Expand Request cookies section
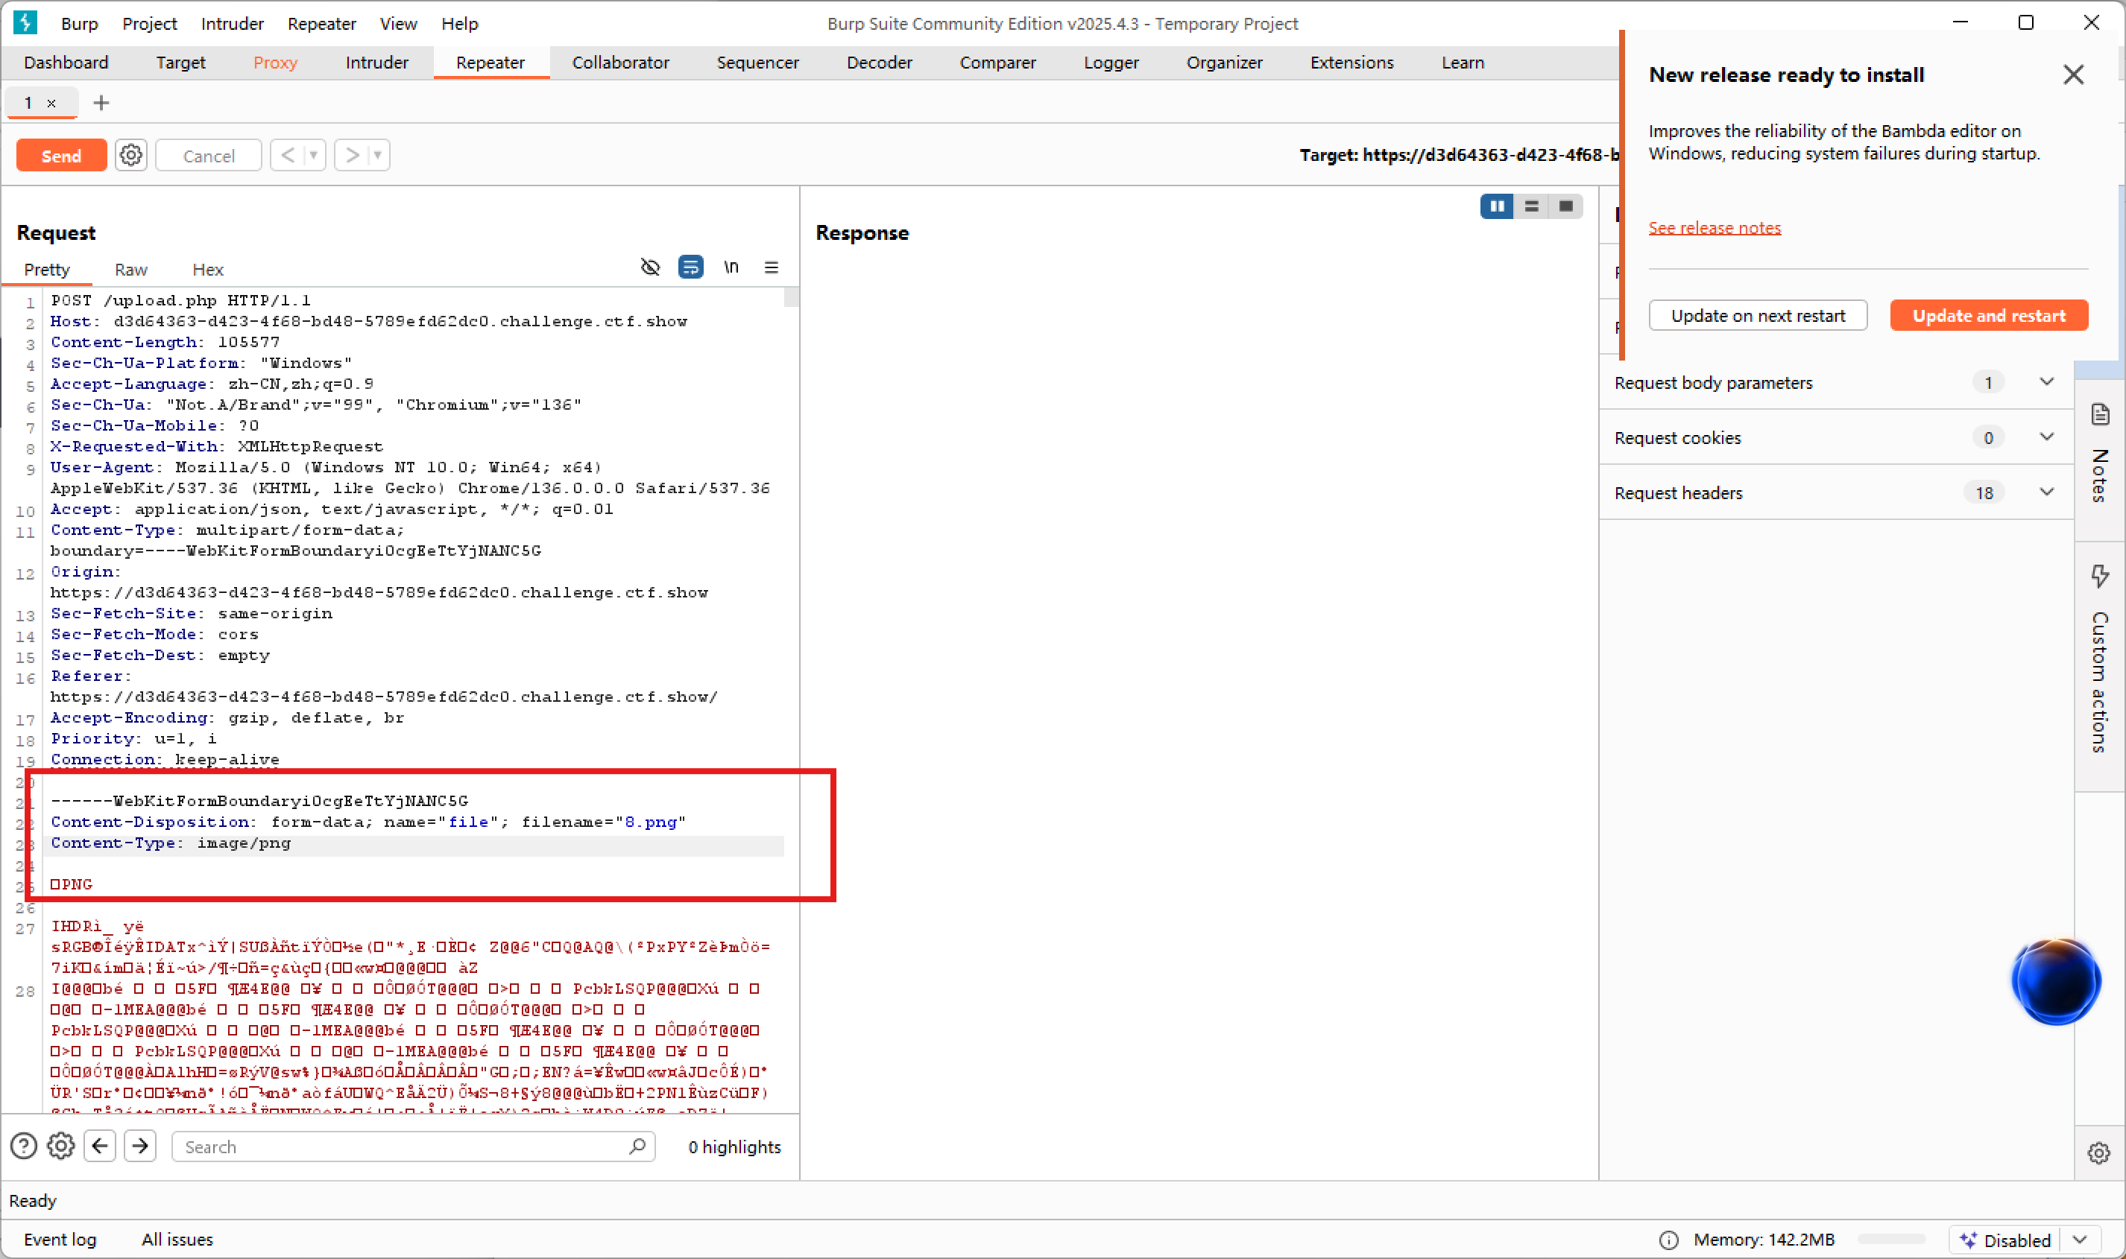Viewport: 2126px width, 1259px height. (2046, 438)
